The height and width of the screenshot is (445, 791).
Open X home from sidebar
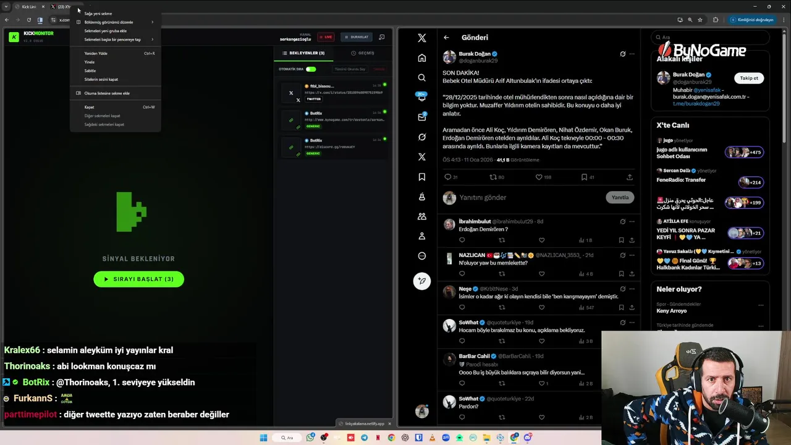pyautogui.click(x=421, y=58)
